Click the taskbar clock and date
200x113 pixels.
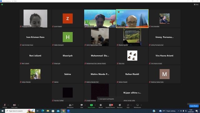pyautogui.click(x=191, y=111)
